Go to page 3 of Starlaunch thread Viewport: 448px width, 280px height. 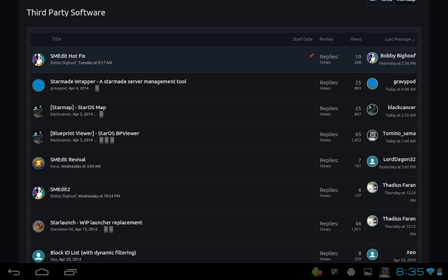coord(111,230)
